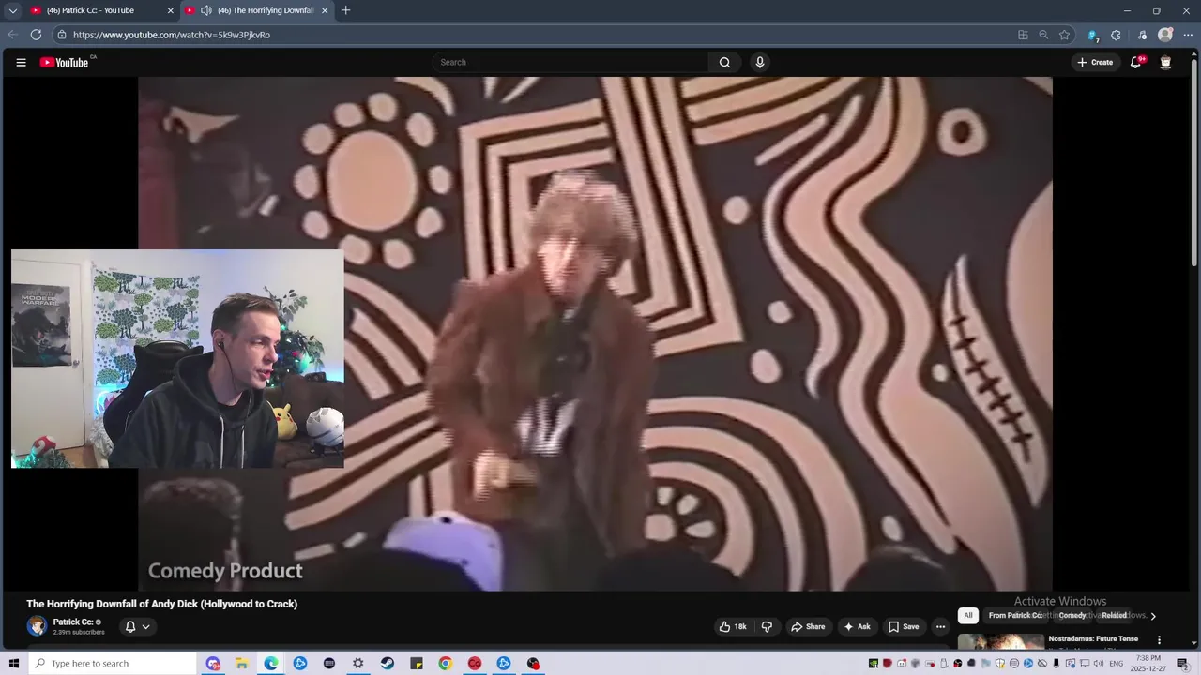
Task: Click the magnifier search button
Action: (724, 62)
